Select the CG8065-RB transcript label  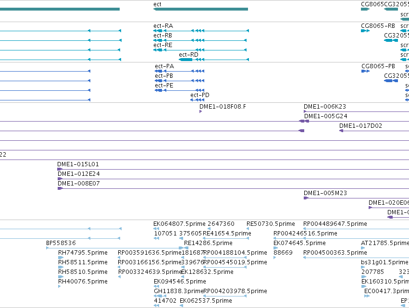[378, 26]
